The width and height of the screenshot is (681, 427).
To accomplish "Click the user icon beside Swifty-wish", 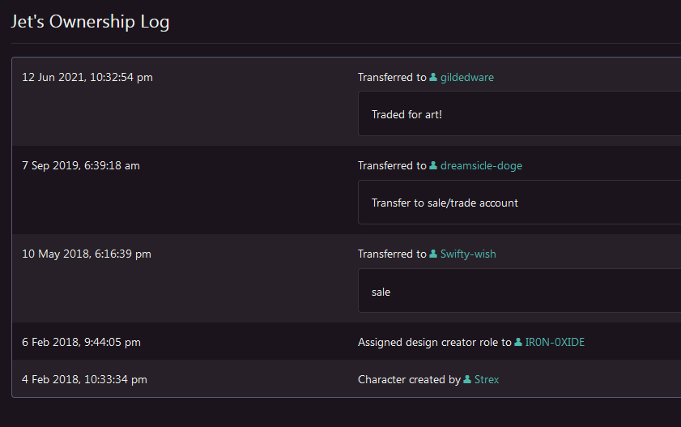I will point(433,254).
